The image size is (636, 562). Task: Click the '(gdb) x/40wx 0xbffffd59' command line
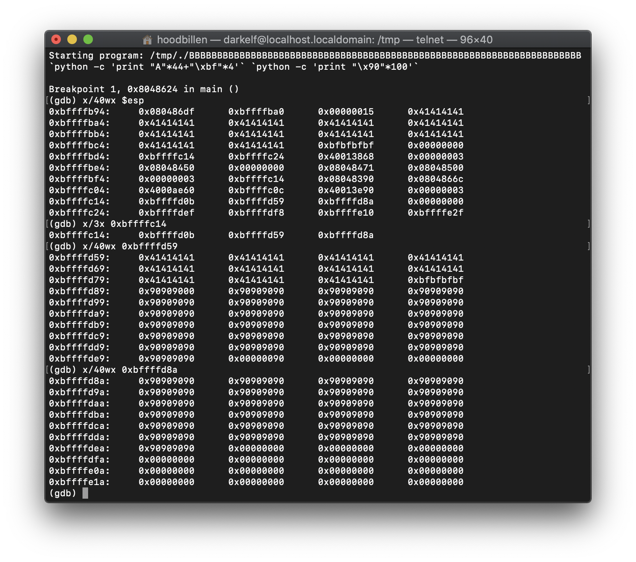(113, 246)
